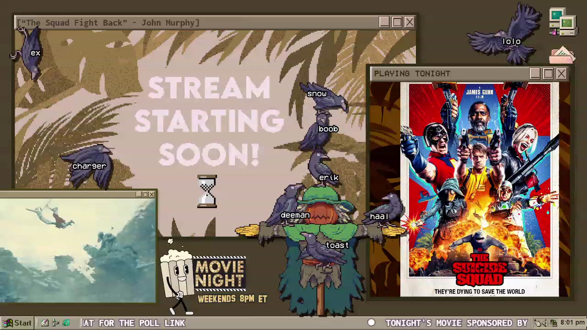Minimize the Squad Fight Back window

coord(384,22)
